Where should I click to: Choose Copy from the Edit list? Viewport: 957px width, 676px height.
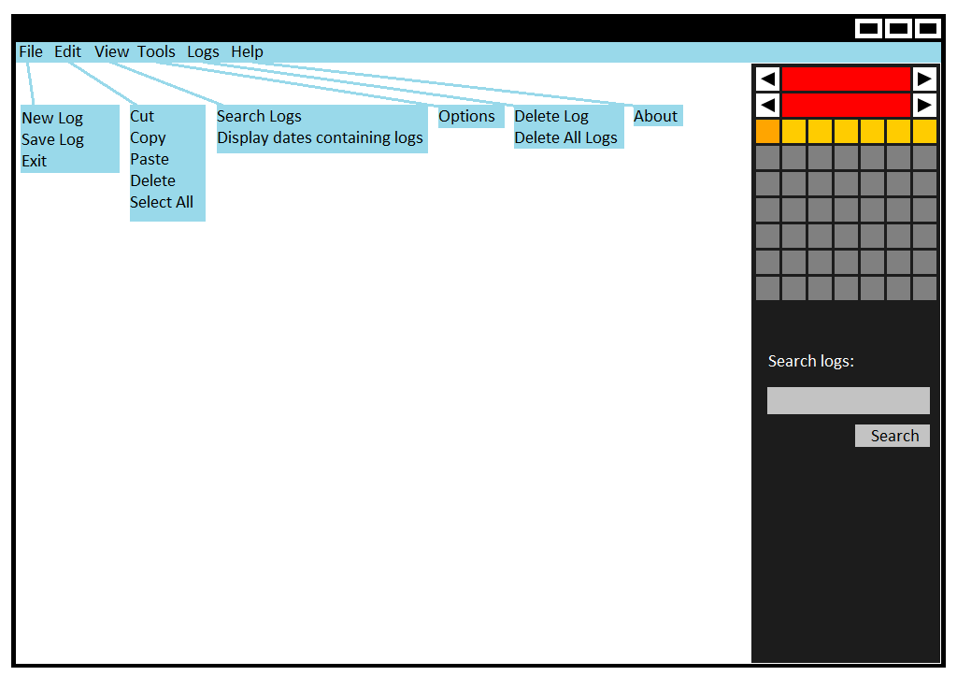148,138
